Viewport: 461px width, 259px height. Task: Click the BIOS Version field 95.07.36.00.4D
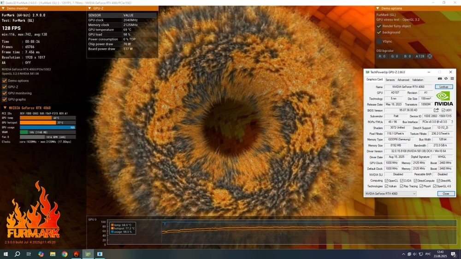[x=408, y=110]
